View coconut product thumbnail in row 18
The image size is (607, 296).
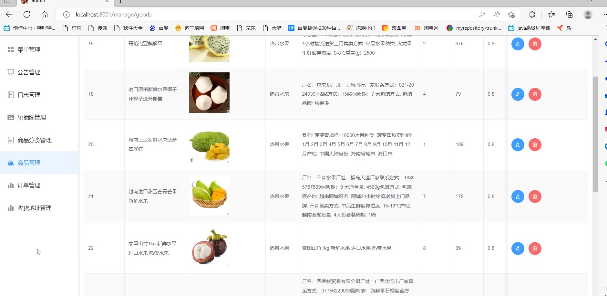[209, 92]
